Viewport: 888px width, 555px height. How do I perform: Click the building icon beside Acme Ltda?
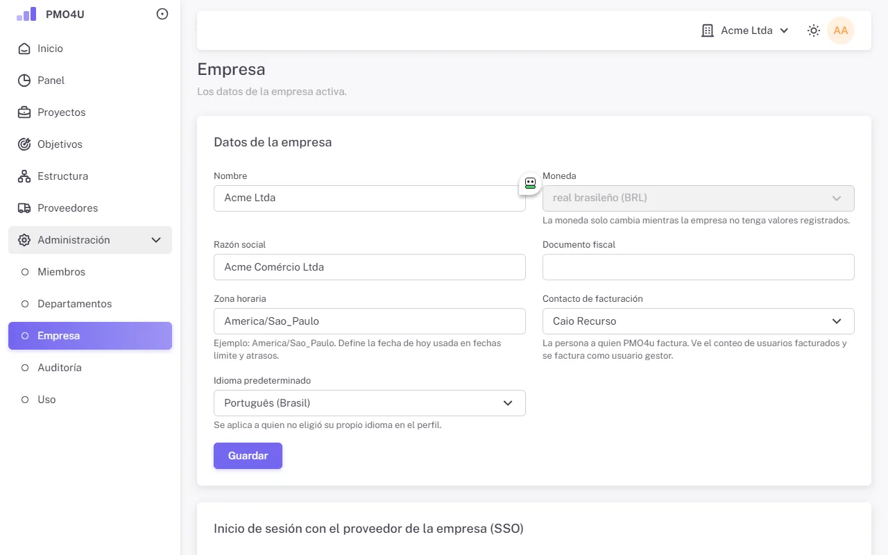[x=708, y=31]
